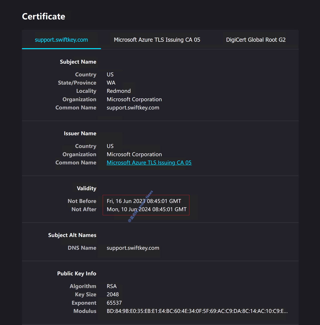Select the Algorithm value RSA
The height and width of the screenshot is (325, 320).
(x=112, y=286)
